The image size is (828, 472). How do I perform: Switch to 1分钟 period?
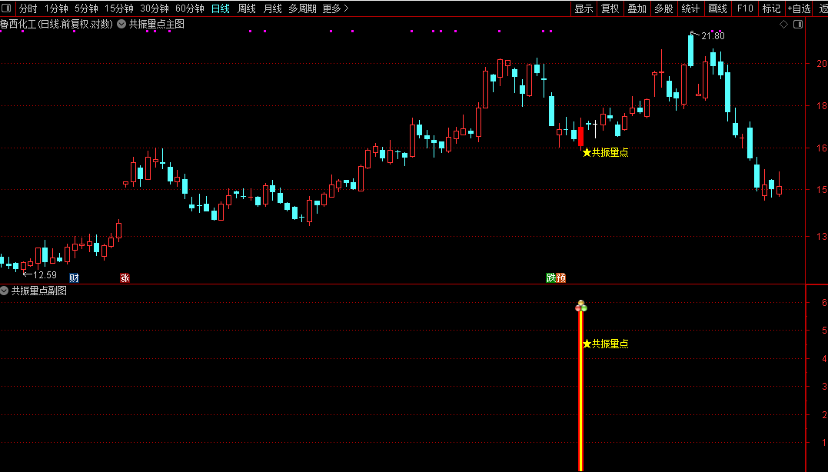tap(56, 8)
